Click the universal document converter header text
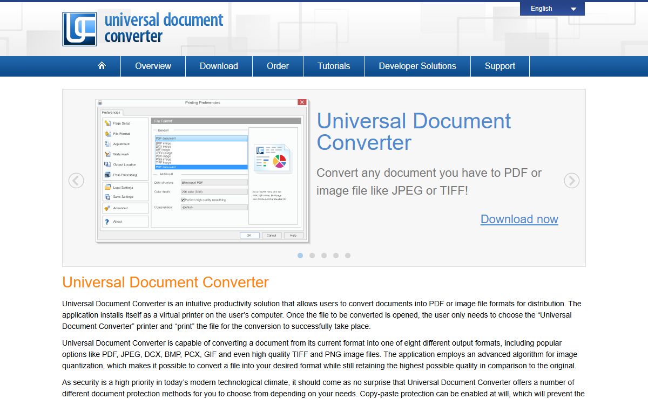 click(x=164, y=29)
